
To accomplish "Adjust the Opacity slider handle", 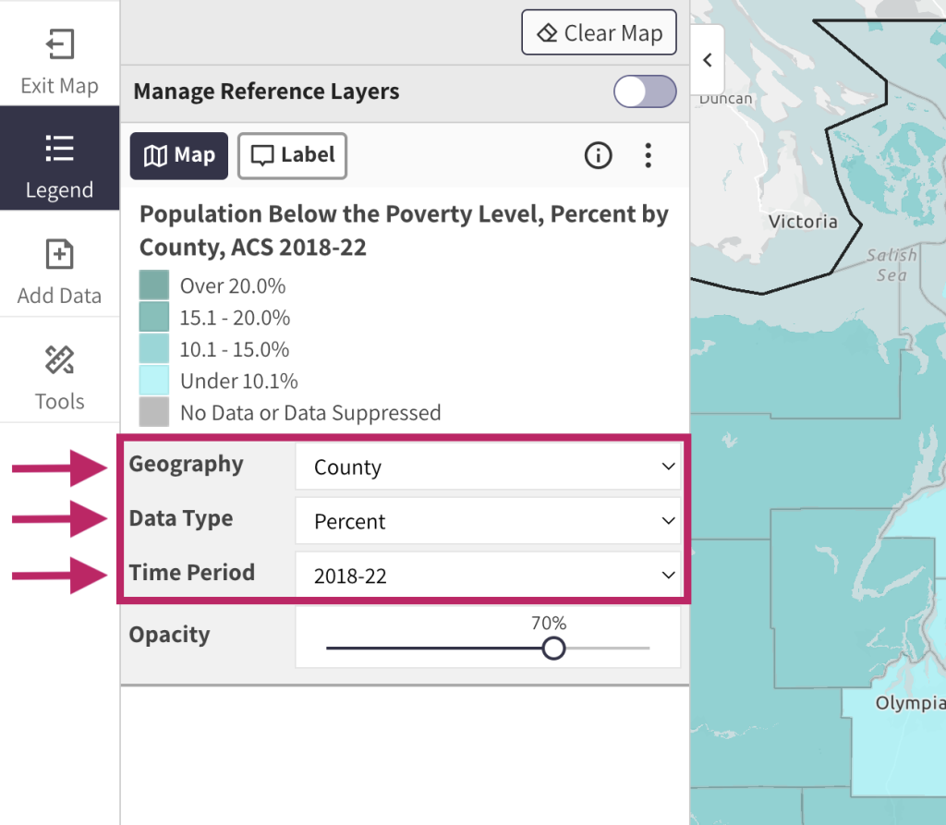I will coord(553,649).
